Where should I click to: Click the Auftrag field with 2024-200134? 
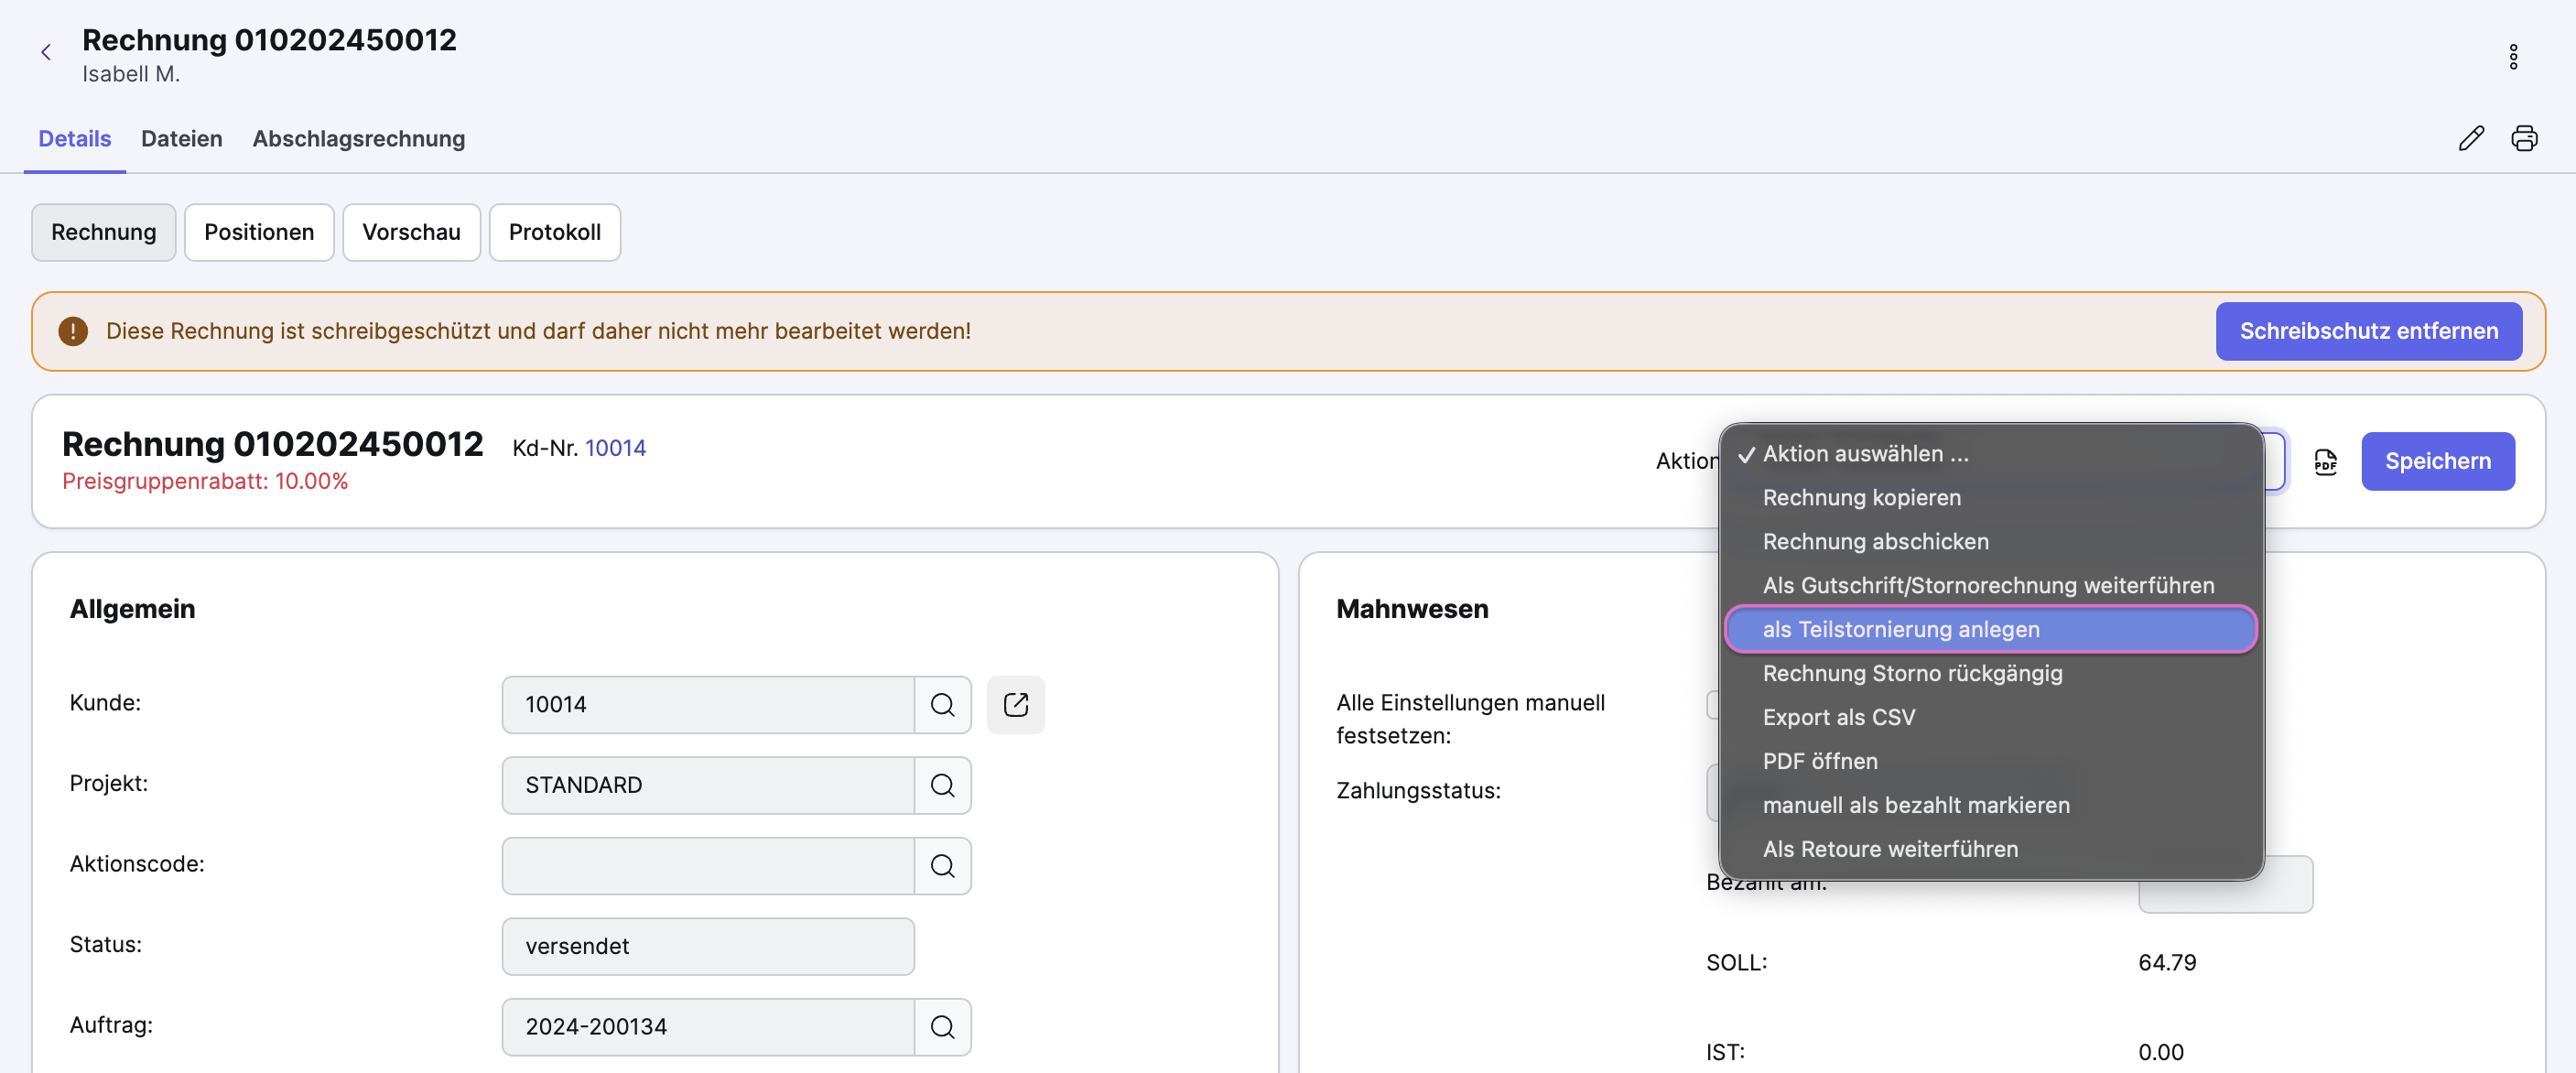pos(708,1027)
